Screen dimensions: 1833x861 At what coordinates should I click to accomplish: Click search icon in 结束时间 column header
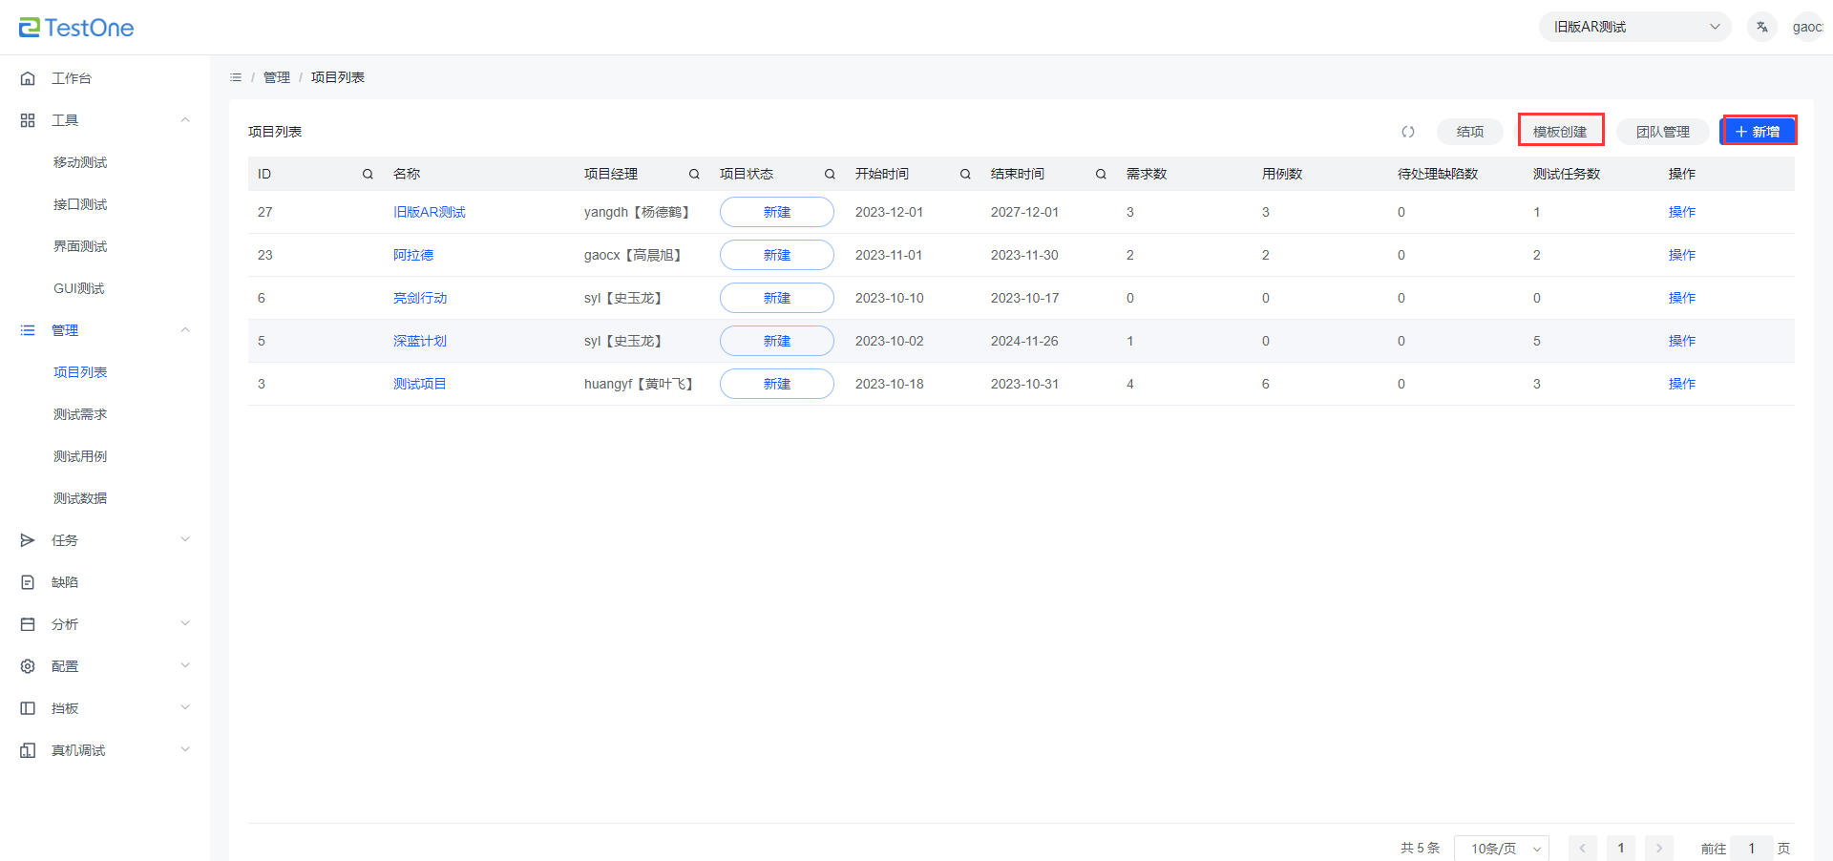(x=1101, y=174)
